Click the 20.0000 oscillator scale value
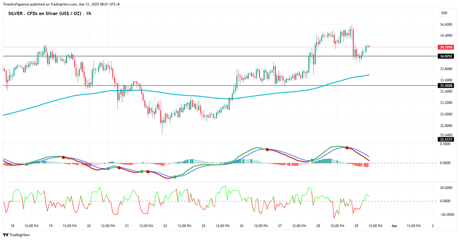Screen dimensions: 460x240 [446, 188]
